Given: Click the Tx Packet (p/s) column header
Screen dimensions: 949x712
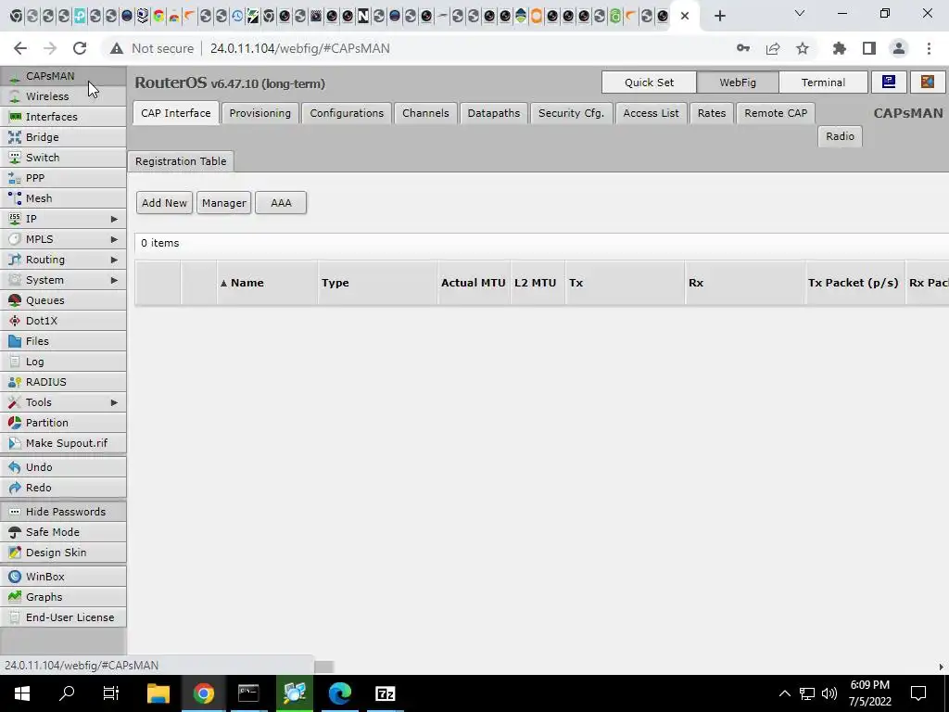Looking at the screenshot, I should point(854,283).
